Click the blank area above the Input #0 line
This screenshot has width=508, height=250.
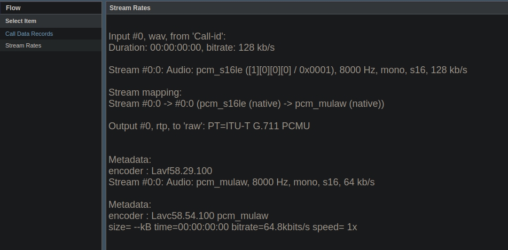(x=304, y=22)
